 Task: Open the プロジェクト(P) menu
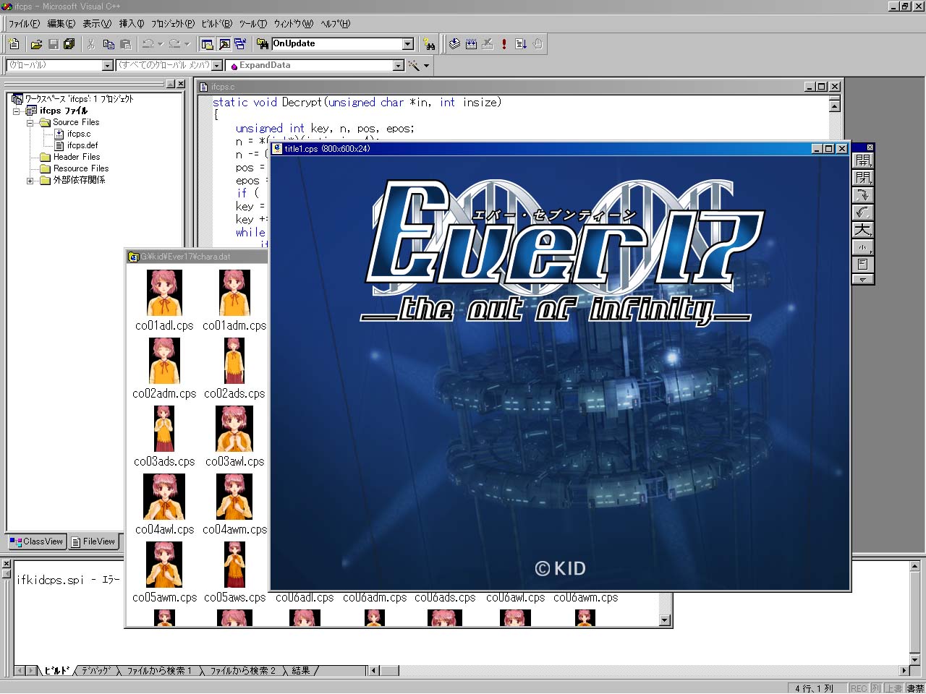click(173, 24)
